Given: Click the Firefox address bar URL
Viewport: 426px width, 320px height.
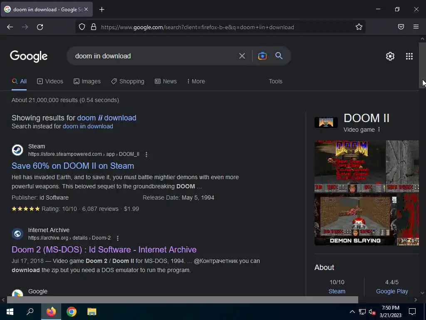Looking at the screenshot, I should 198,27.
